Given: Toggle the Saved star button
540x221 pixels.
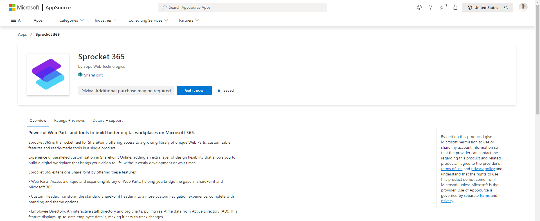Looking at the screenshot, I should (225, 90).
